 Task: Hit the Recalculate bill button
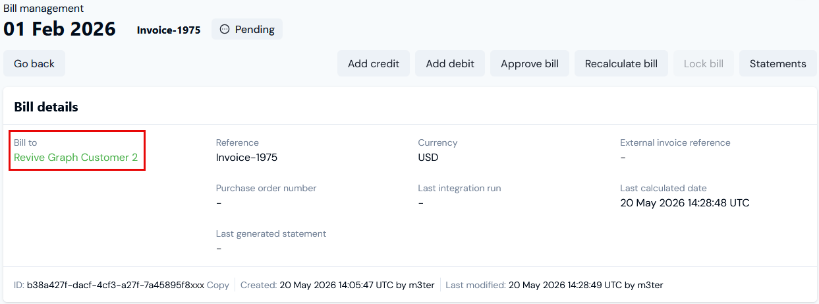pyautogui.click(x=621, y=64)
